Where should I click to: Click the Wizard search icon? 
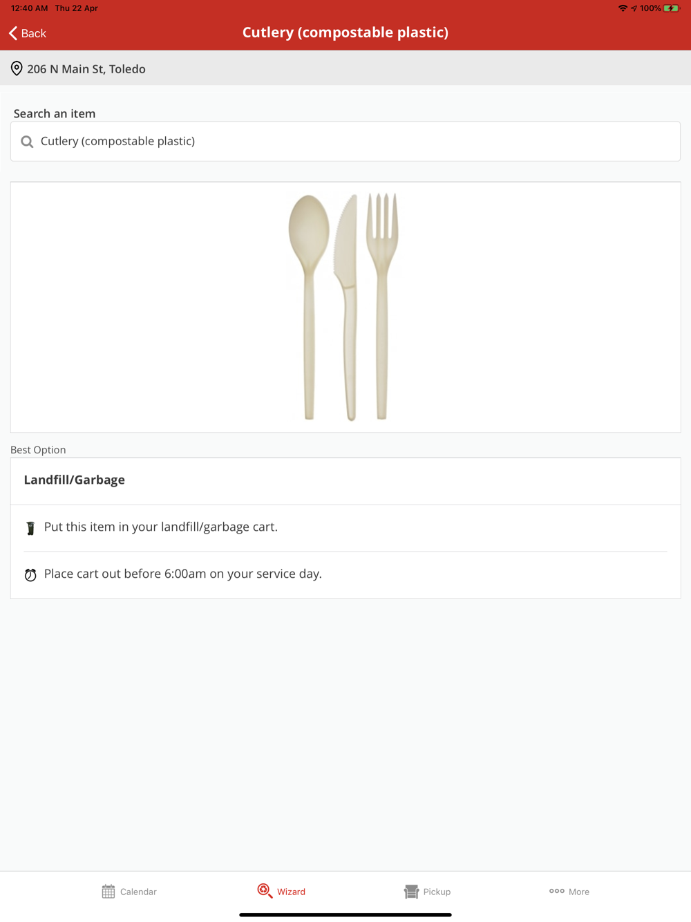pyautogui.click(x=265, y=891)
